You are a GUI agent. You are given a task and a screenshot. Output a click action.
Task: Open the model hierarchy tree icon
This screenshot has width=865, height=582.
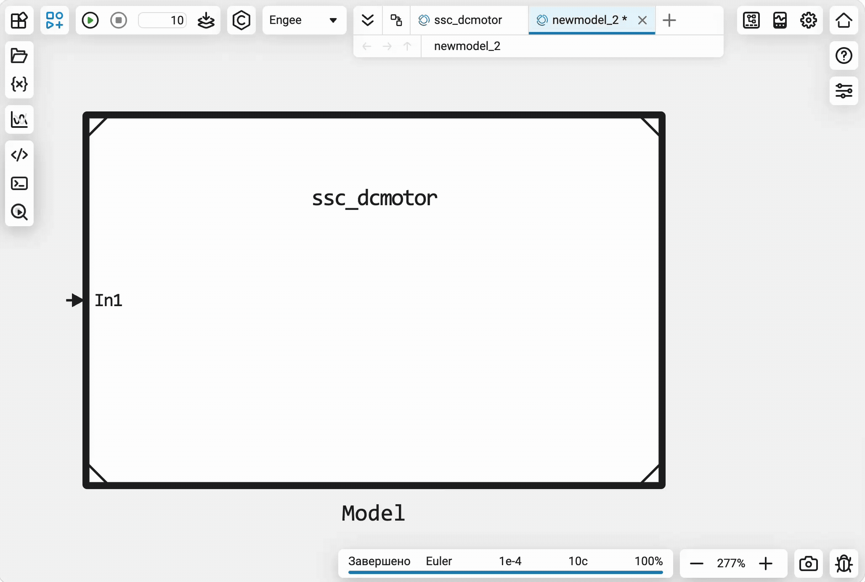[x=396, y=20]
